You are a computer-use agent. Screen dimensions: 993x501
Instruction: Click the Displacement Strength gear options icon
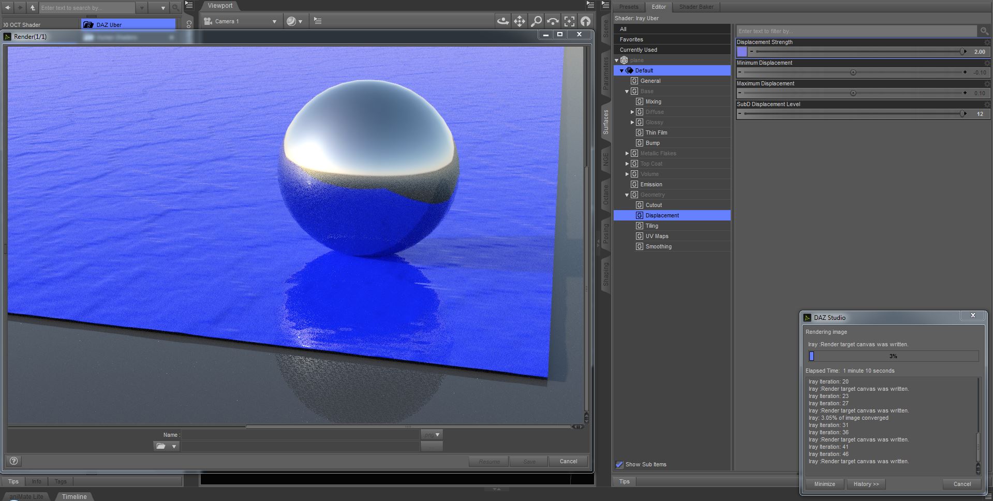coord(987,42)
